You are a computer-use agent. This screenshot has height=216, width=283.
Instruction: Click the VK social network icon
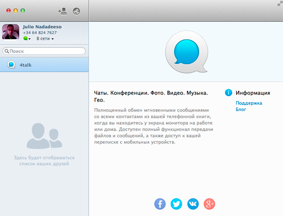coord(193,204)
